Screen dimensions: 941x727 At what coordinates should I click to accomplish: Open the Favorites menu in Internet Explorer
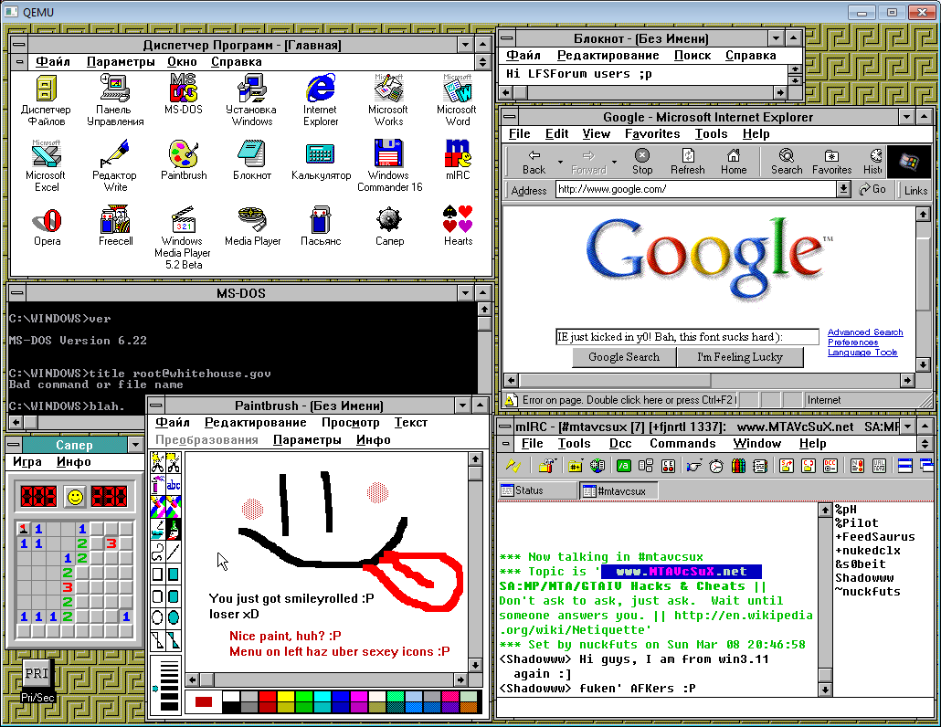(x=652, y=133)
